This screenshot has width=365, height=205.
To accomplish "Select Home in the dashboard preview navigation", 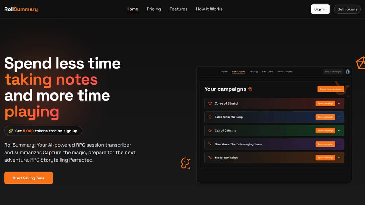I will 224,72.
